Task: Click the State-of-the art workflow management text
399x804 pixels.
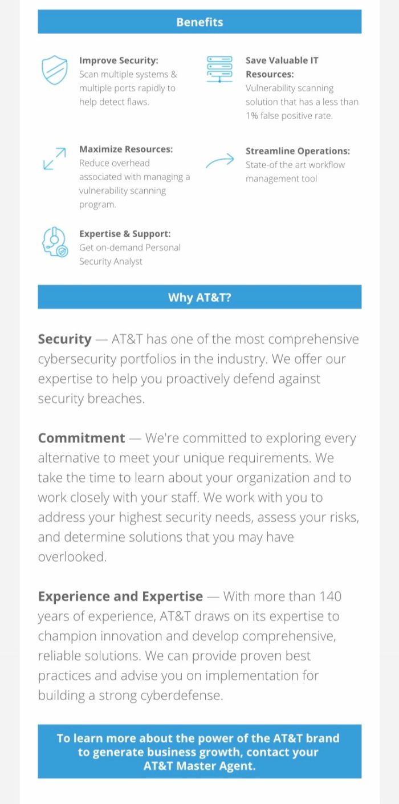Action: pyautogui.click(x=295, y=172)
